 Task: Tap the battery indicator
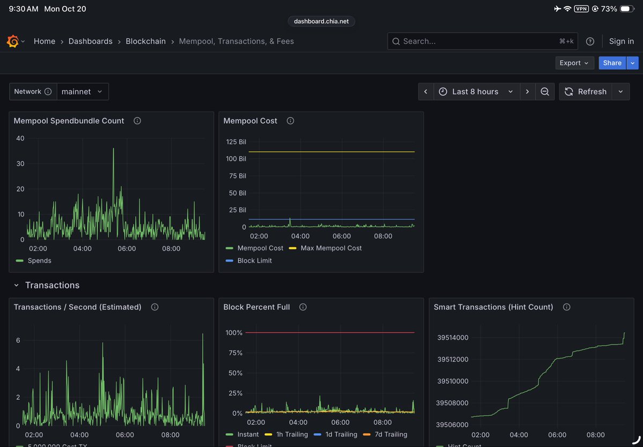tap(627, 9)
